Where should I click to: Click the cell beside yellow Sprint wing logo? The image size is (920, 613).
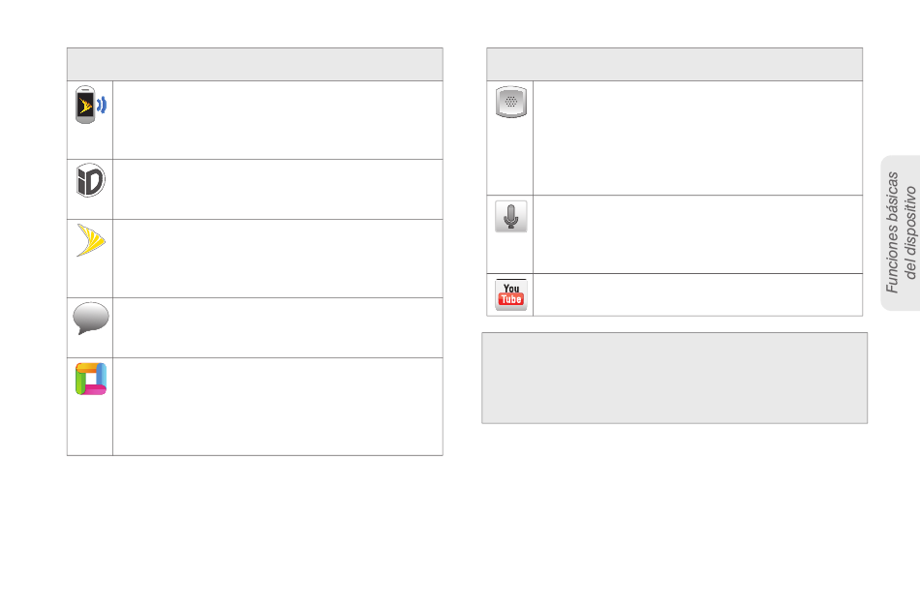pyautogui.click(x=278, y=259)
